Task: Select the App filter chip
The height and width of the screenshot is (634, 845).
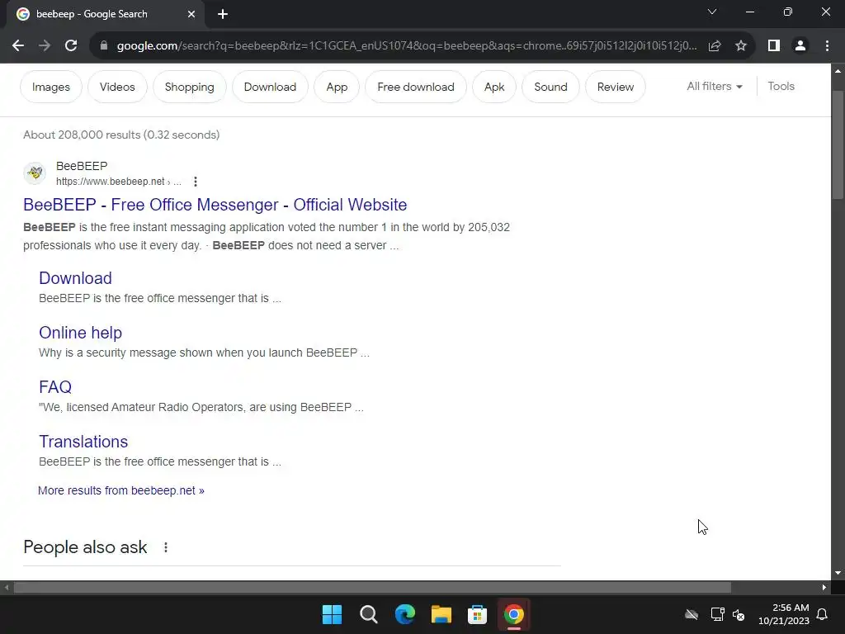Action: coord(337,87)
